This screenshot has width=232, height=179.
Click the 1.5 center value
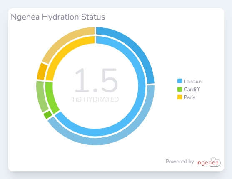pyautogui.click(x=96, y=80)
